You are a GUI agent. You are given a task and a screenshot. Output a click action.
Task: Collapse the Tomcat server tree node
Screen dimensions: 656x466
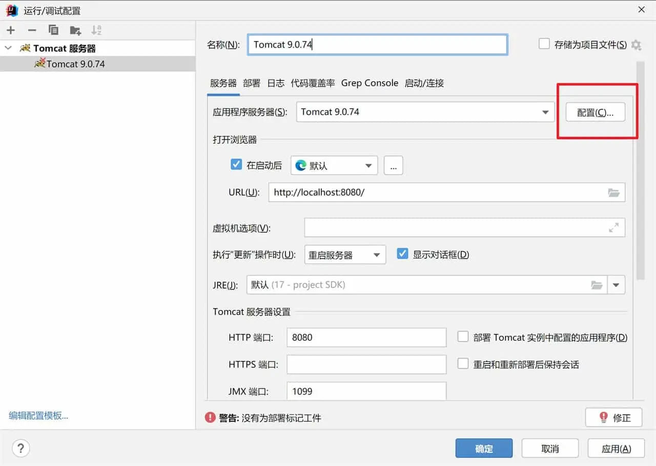point(8,48)
